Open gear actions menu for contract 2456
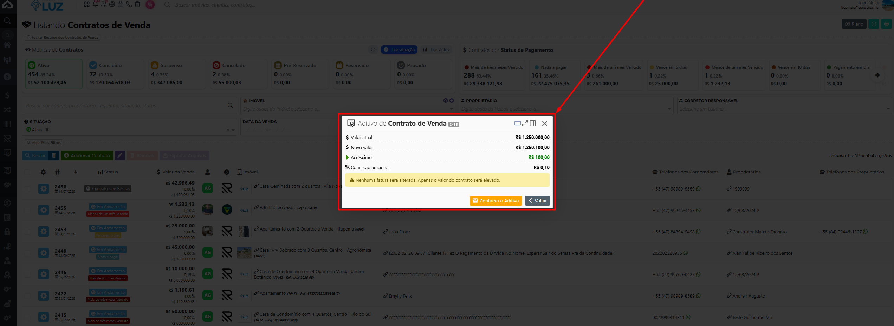The width and height of the screenshot is (894, 326). tap(44, 189)
